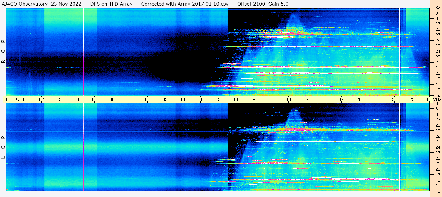Click the 'AJ4CO Observatory' title text
This screenshot has height=197, width=442.
(x=25, y=4)
